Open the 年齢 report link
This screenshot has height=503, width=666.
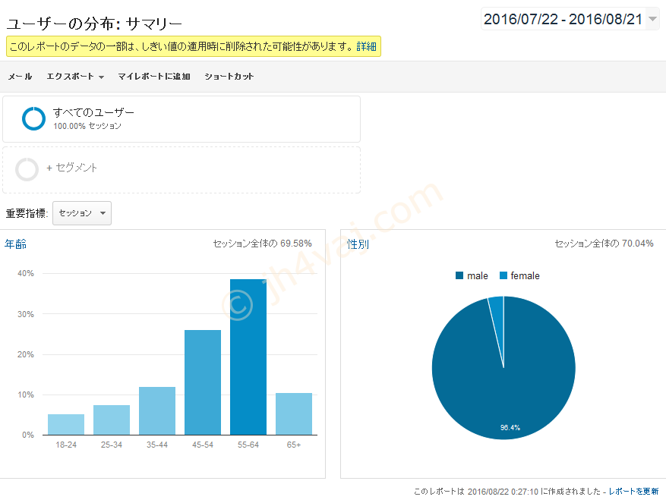[x=15, y=244]
